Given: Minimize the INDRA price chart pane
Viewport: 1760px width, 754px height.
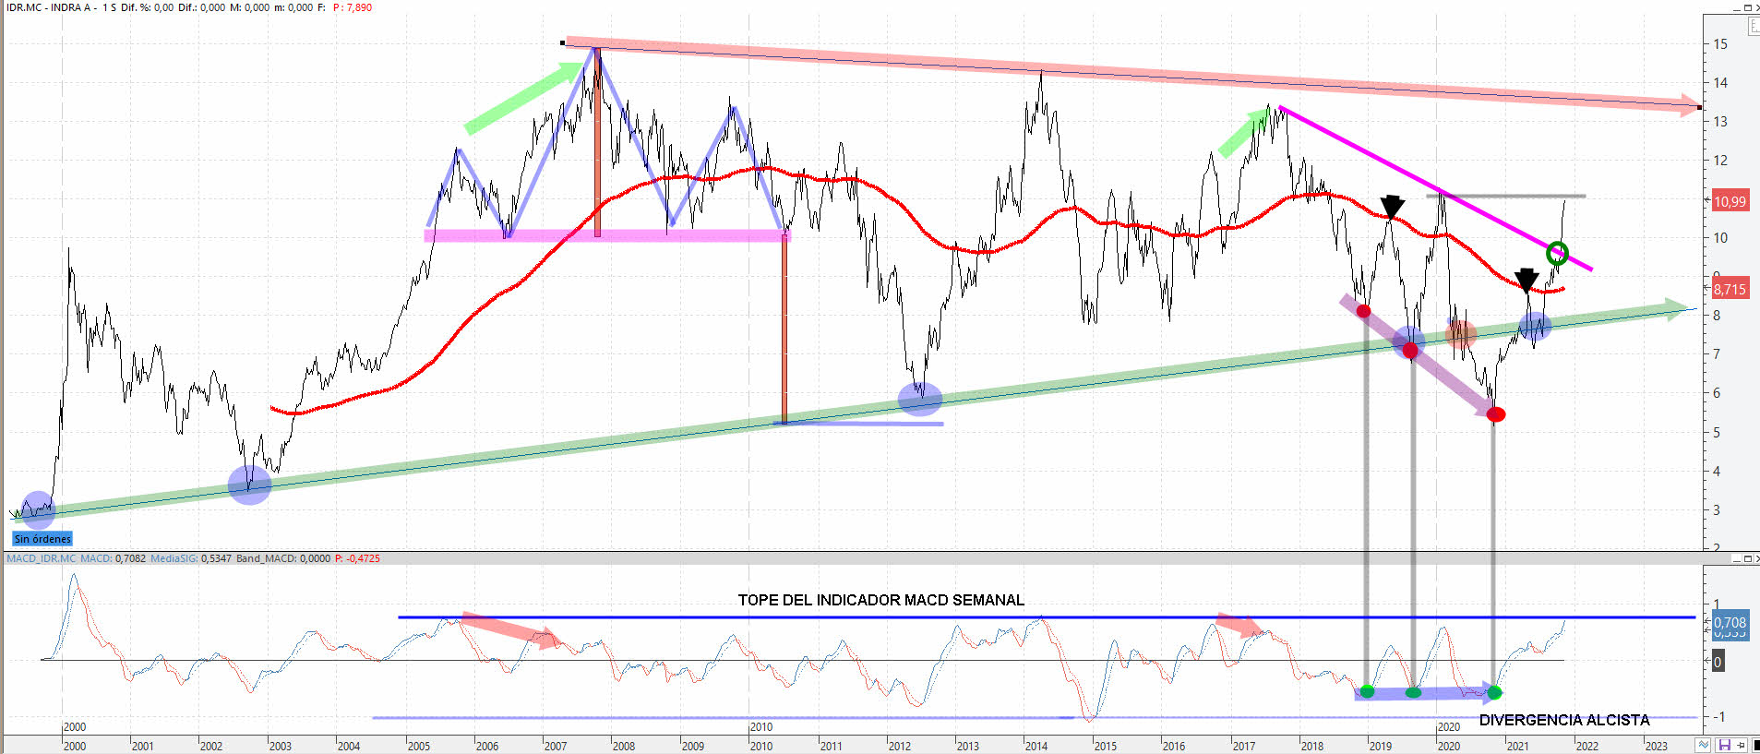Looking at the screenshot, I should (x=1736, y=7).
